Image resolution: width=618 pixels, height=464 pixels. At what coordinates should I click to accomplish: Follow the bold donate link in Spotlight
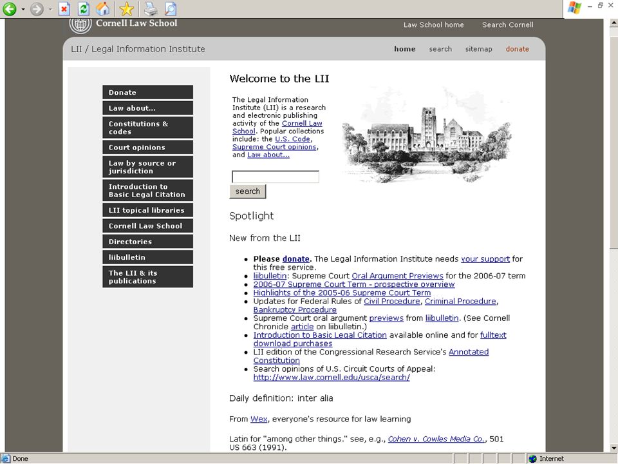(x=295, y=259)
